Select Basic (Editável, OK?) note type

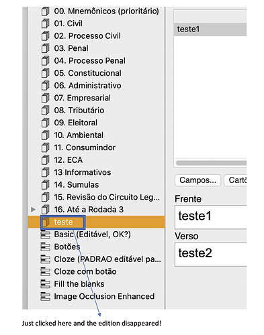coord(96,234)
